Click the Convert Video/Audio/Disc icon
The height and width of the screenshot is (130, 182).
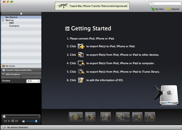pos(4,70)
